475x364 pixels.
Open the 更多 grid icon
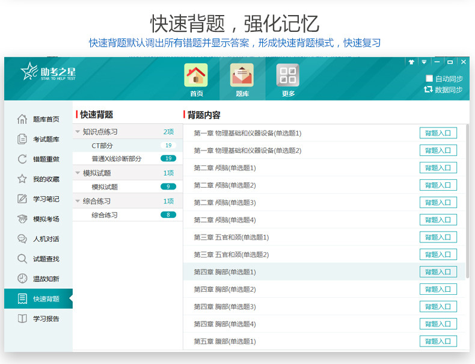(x=288, y=75)
